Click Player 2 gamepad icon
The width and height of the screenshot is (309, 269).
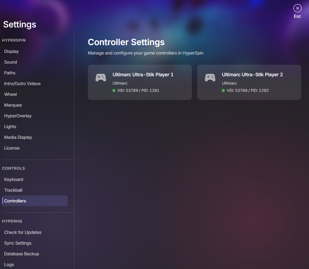tap(210, 78)
